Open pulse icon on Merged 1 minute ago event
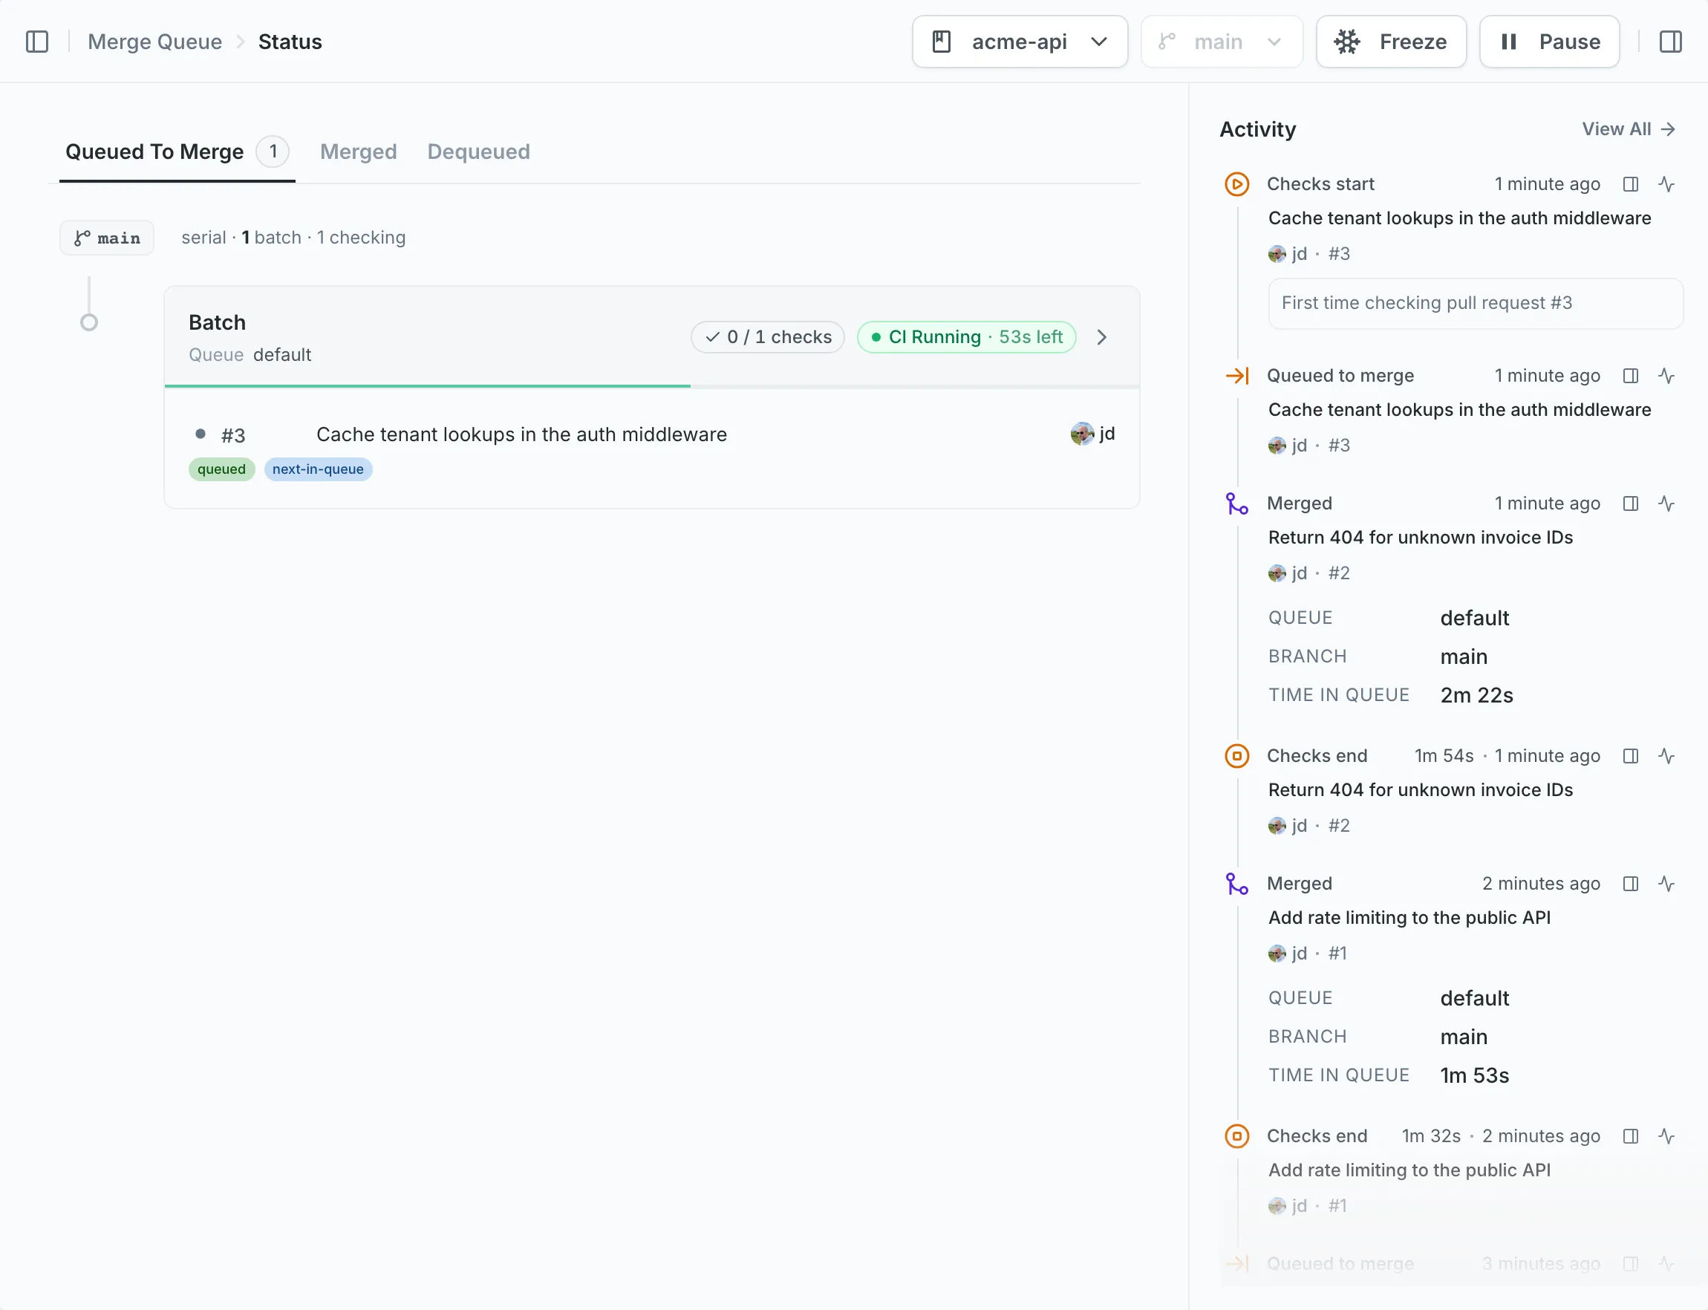The height and width of the screenshot is (1310, 1708). tap(1666, 504)
